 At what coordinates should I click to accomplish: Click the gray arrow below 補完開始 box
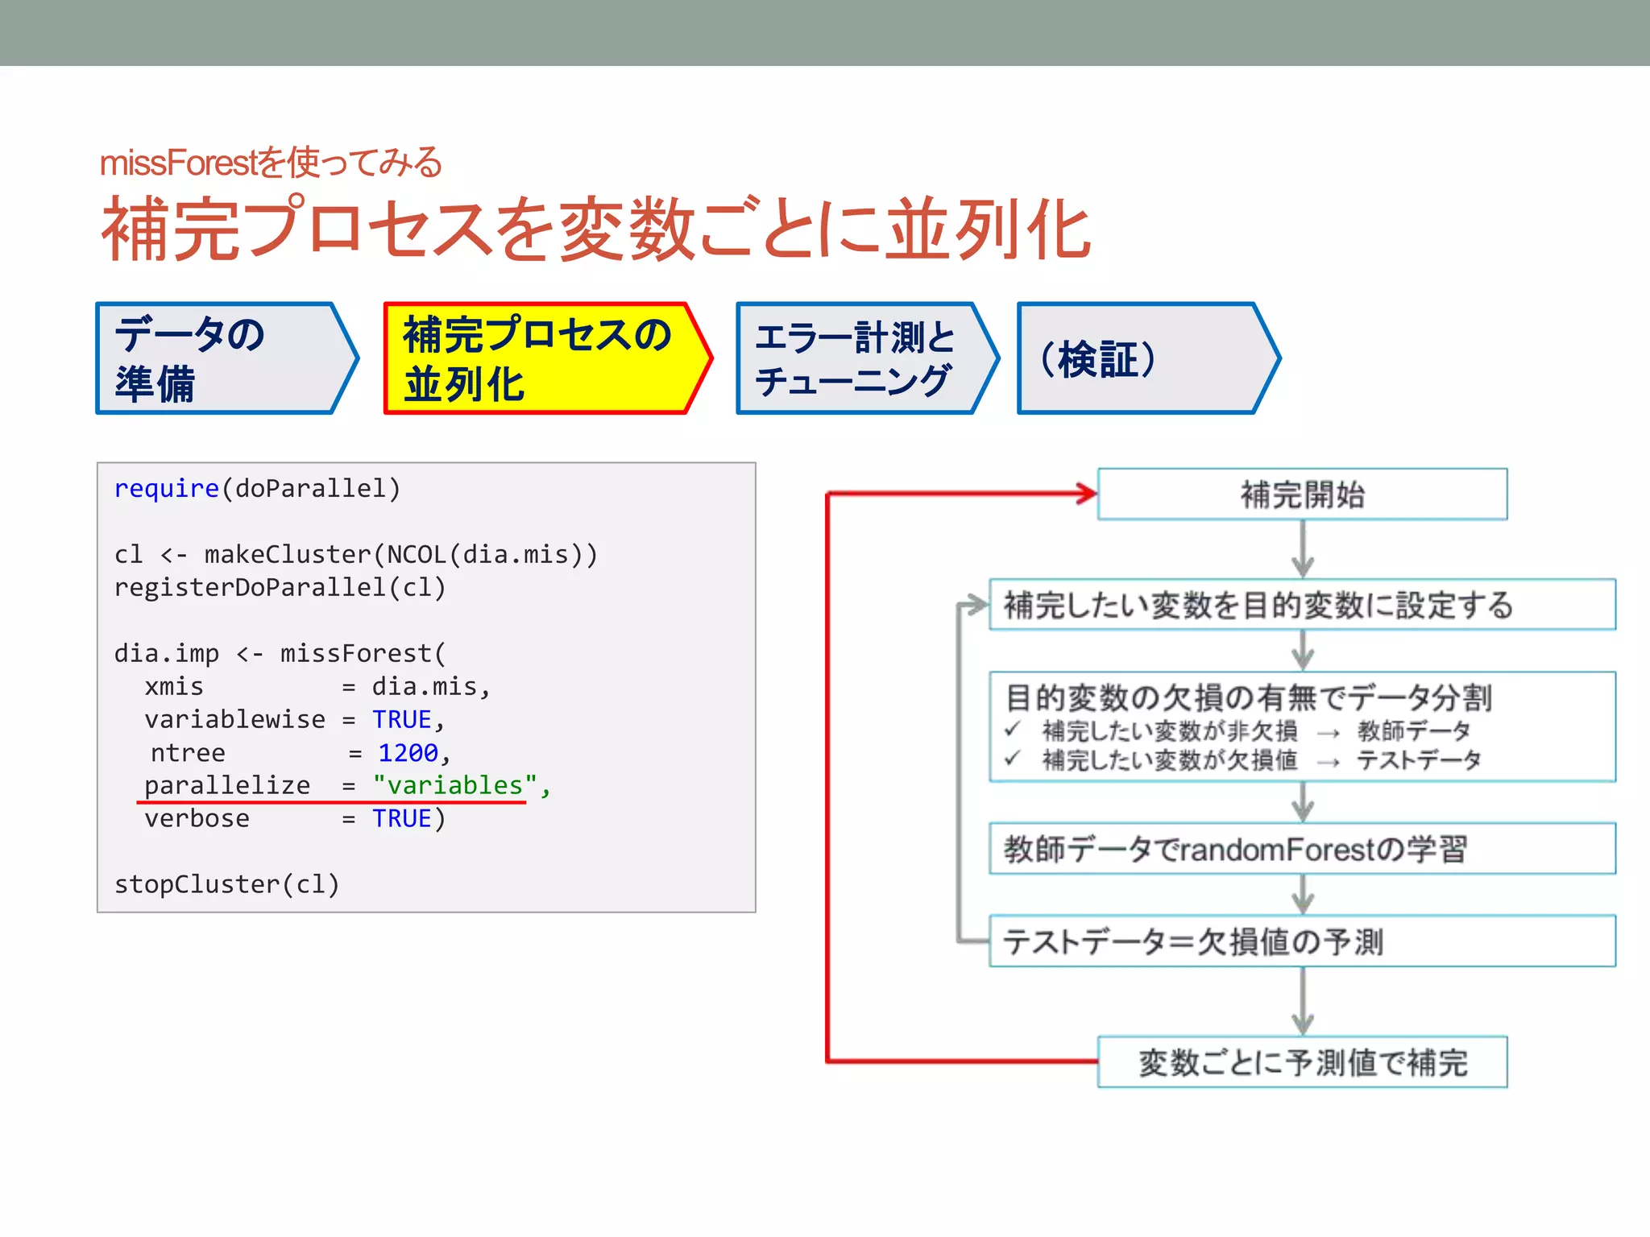(x=1303, y=550)
